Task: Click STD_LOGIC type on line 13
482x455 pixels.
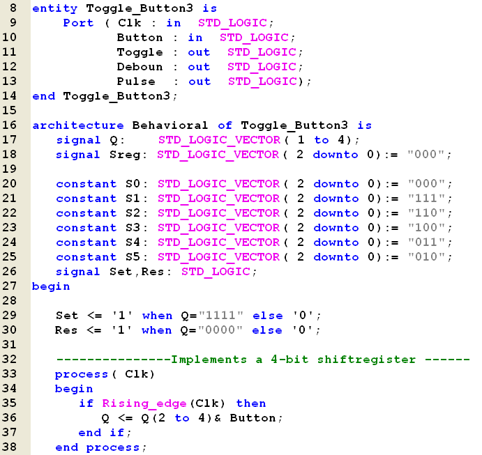Action: [262, 82]
